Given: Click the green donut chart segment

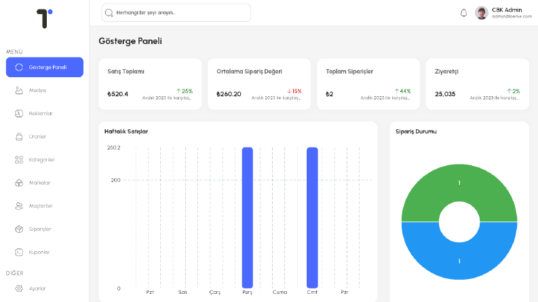Looking at the screenshot, I should 459,184.
